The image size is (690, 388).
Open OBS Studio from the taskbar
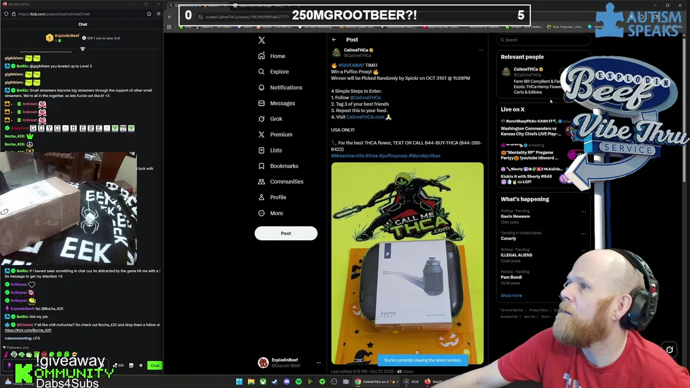(334, 382)
